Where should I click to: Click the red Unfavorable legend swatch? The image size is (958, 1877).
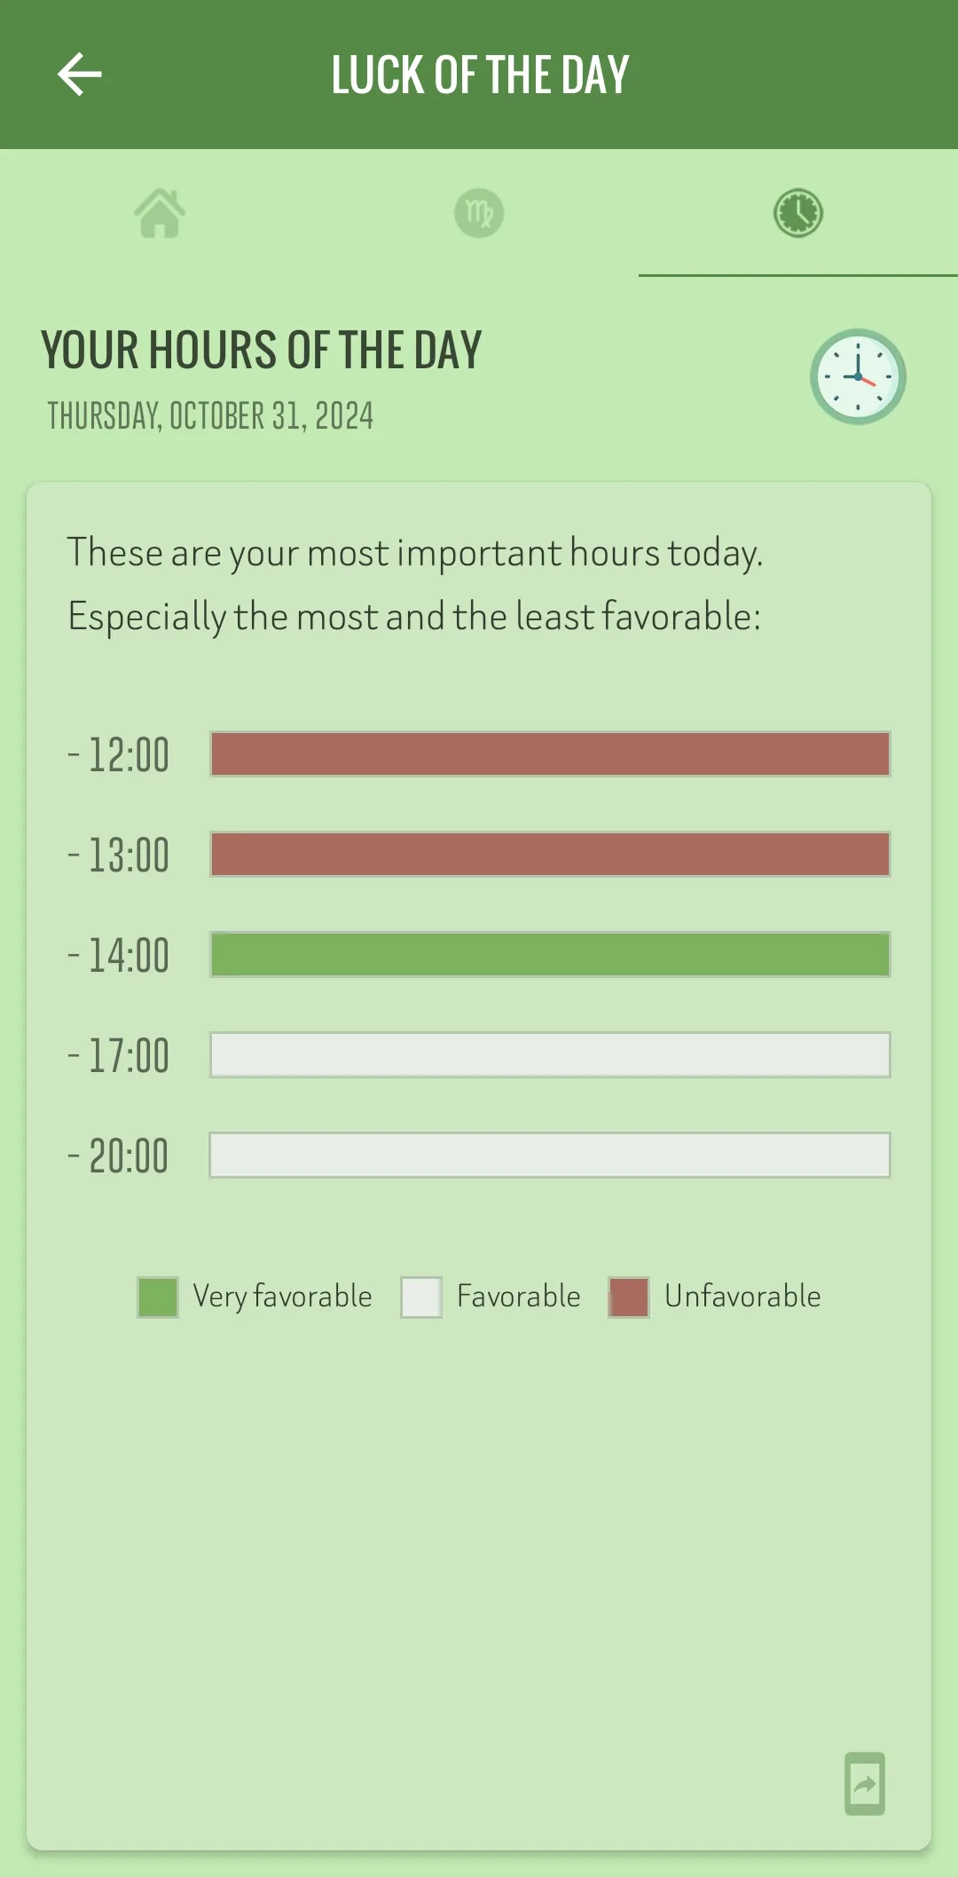pyautogui.click(x=629, y=1297)
